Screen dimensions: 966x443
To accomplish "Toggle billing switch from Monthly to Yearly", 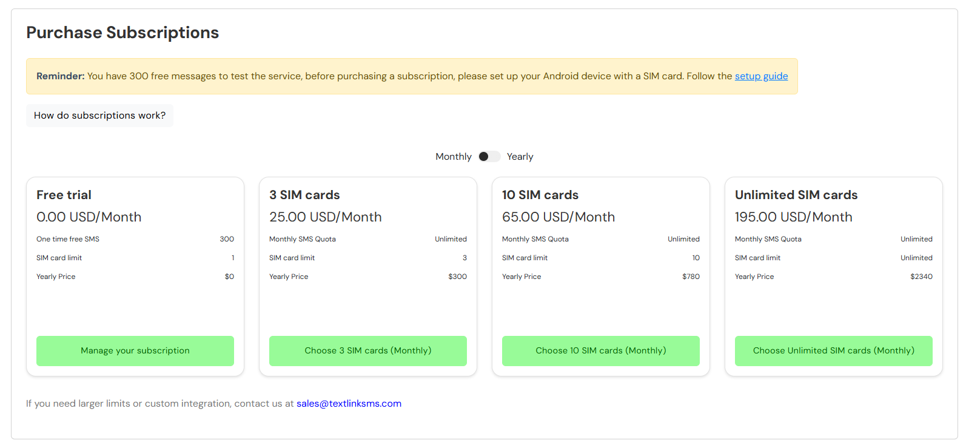I will 489,157.
